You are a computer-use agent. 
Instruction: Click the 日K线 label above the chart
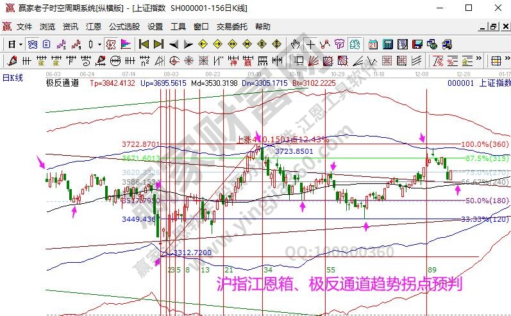(13, 78)
